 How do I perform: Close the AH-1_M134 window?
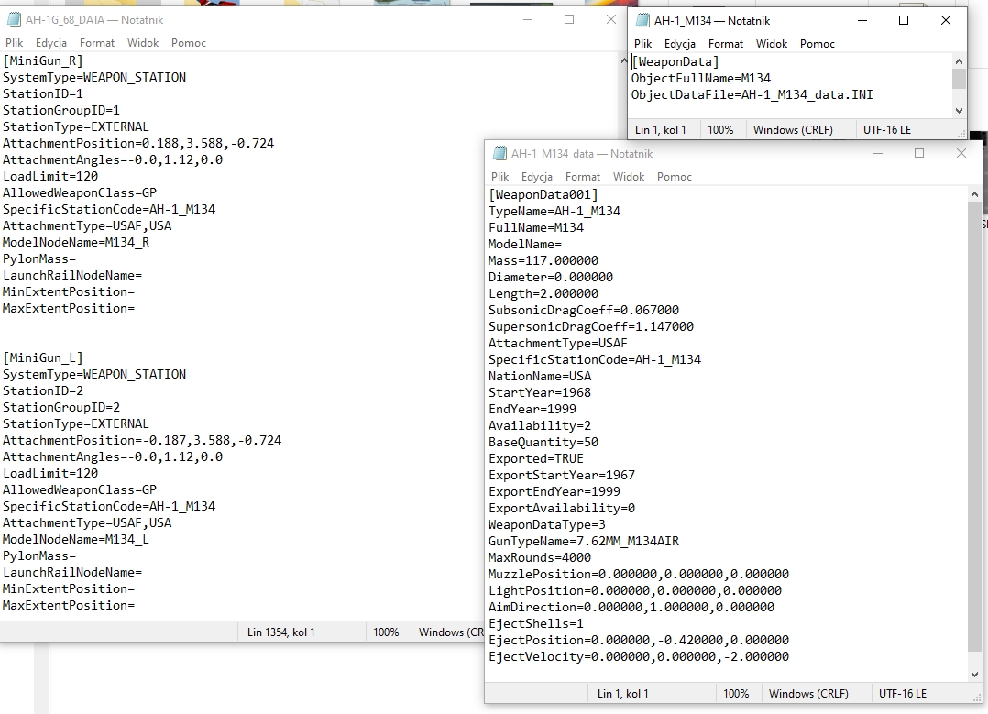coord(945,20)
